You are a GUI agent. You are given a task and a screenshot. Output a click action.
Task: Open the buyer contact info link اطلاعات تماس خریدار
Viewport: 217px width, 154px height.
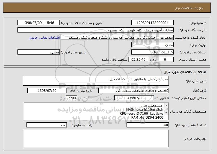pyautogui.click(x=45, y=38)
